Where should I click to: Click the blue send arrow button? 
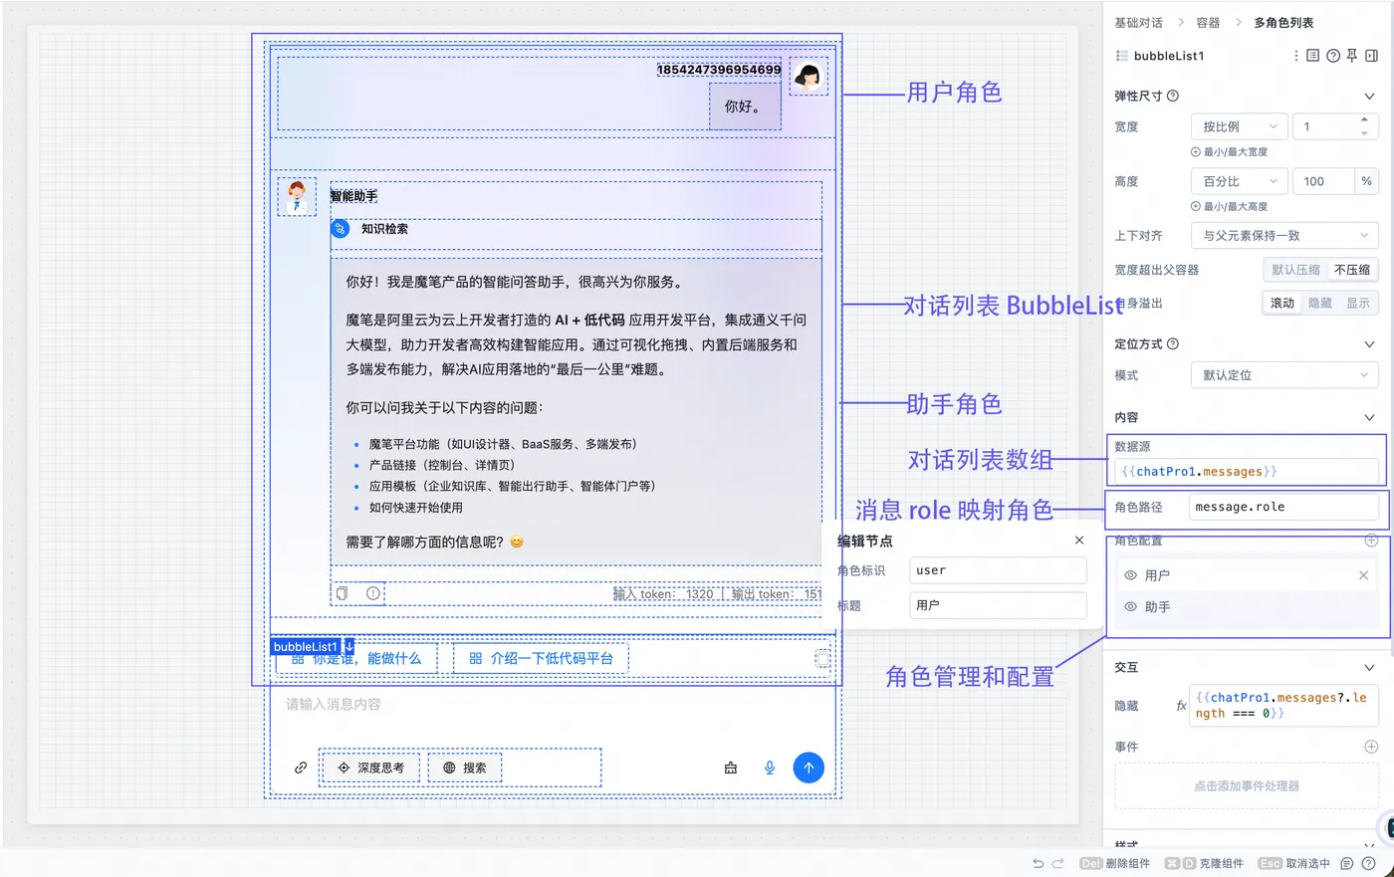pyautogui.click(x=809, y=767)
